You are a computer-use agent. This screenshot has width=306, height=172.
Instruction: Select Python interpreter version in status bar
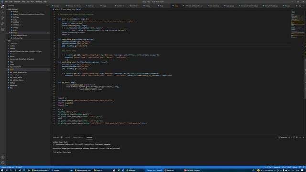click(x=8, y=167)
